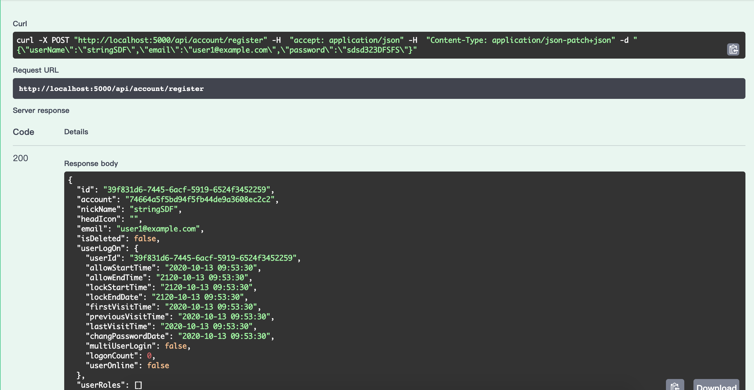Click the "Code" column header
This screenshot has height=390, width=754.
pyautogui.click(x=24, y=132)
